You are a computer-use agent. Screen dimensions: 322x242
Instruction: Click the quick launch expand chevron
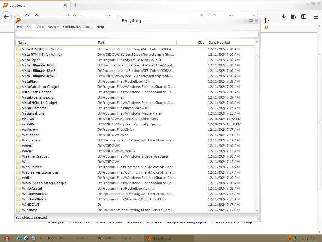[41, 238]
